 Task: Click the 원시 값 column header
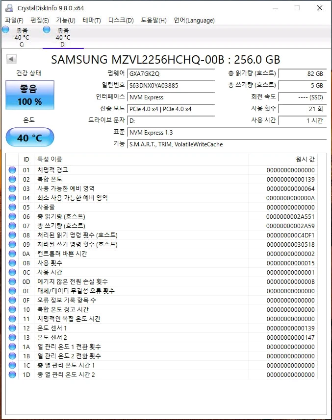click(283, 160)
